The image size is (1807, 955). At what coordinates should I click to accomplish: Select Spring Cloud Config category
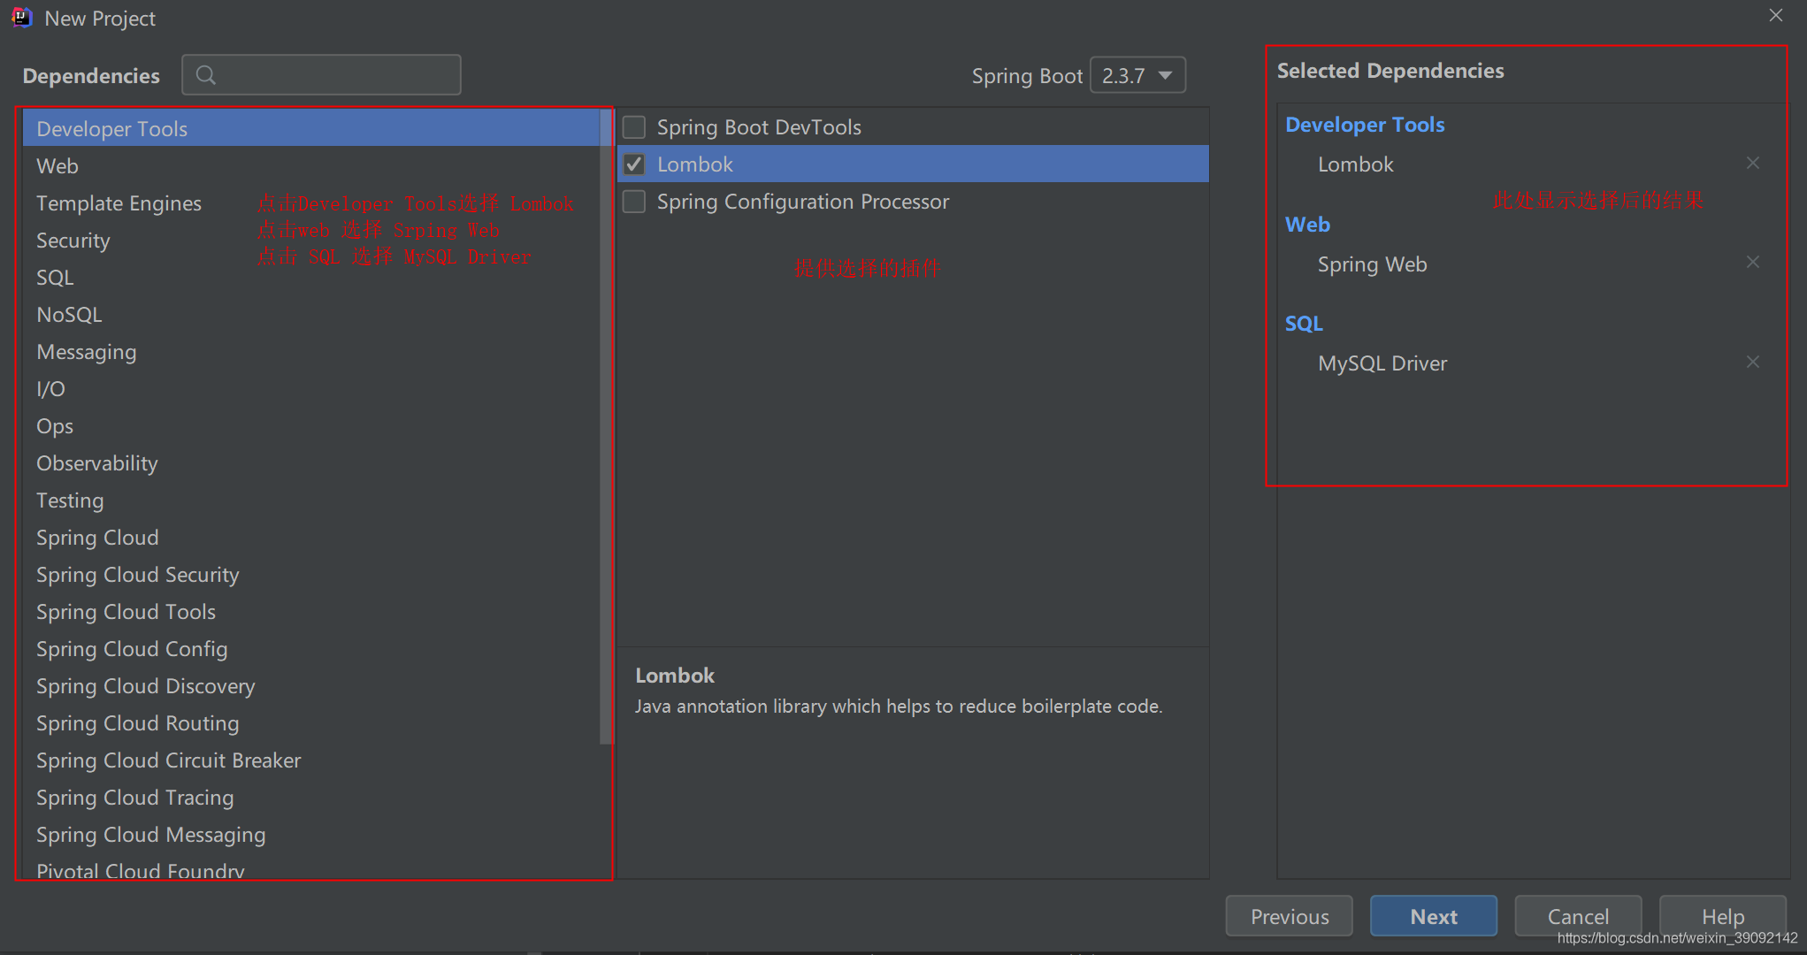(131, 648)
